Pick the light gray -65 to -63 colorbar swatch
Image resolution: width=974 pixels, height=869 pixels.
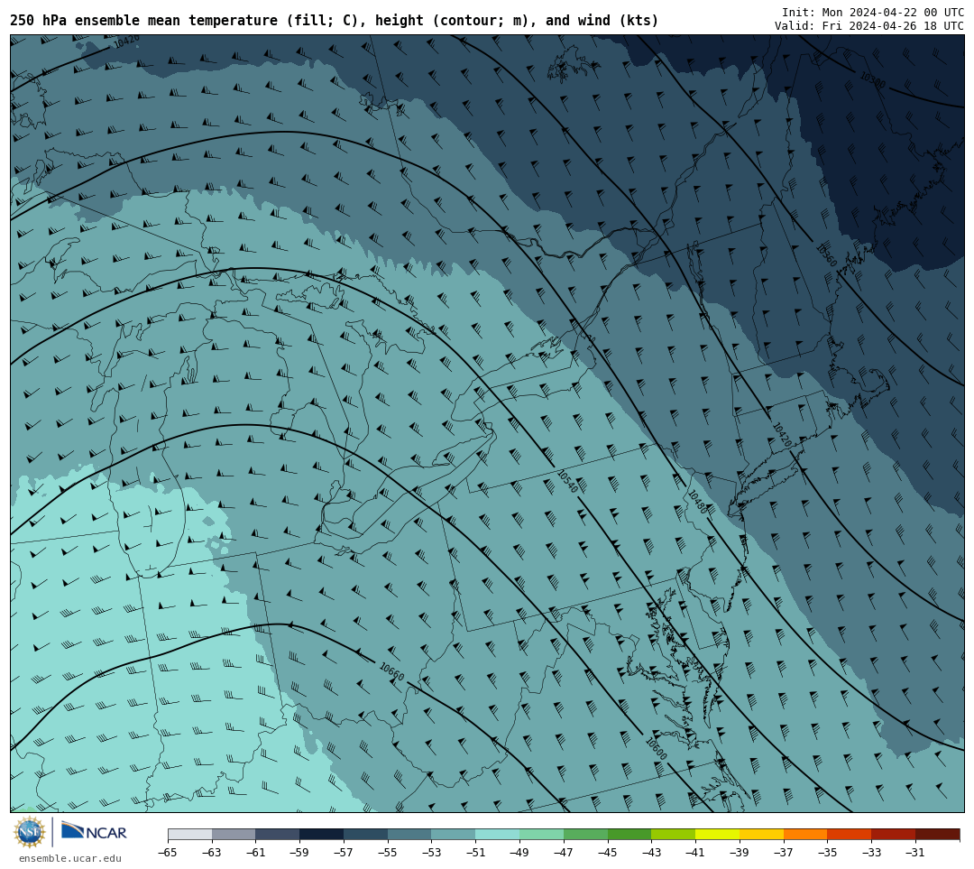click(x=189, y=835)
